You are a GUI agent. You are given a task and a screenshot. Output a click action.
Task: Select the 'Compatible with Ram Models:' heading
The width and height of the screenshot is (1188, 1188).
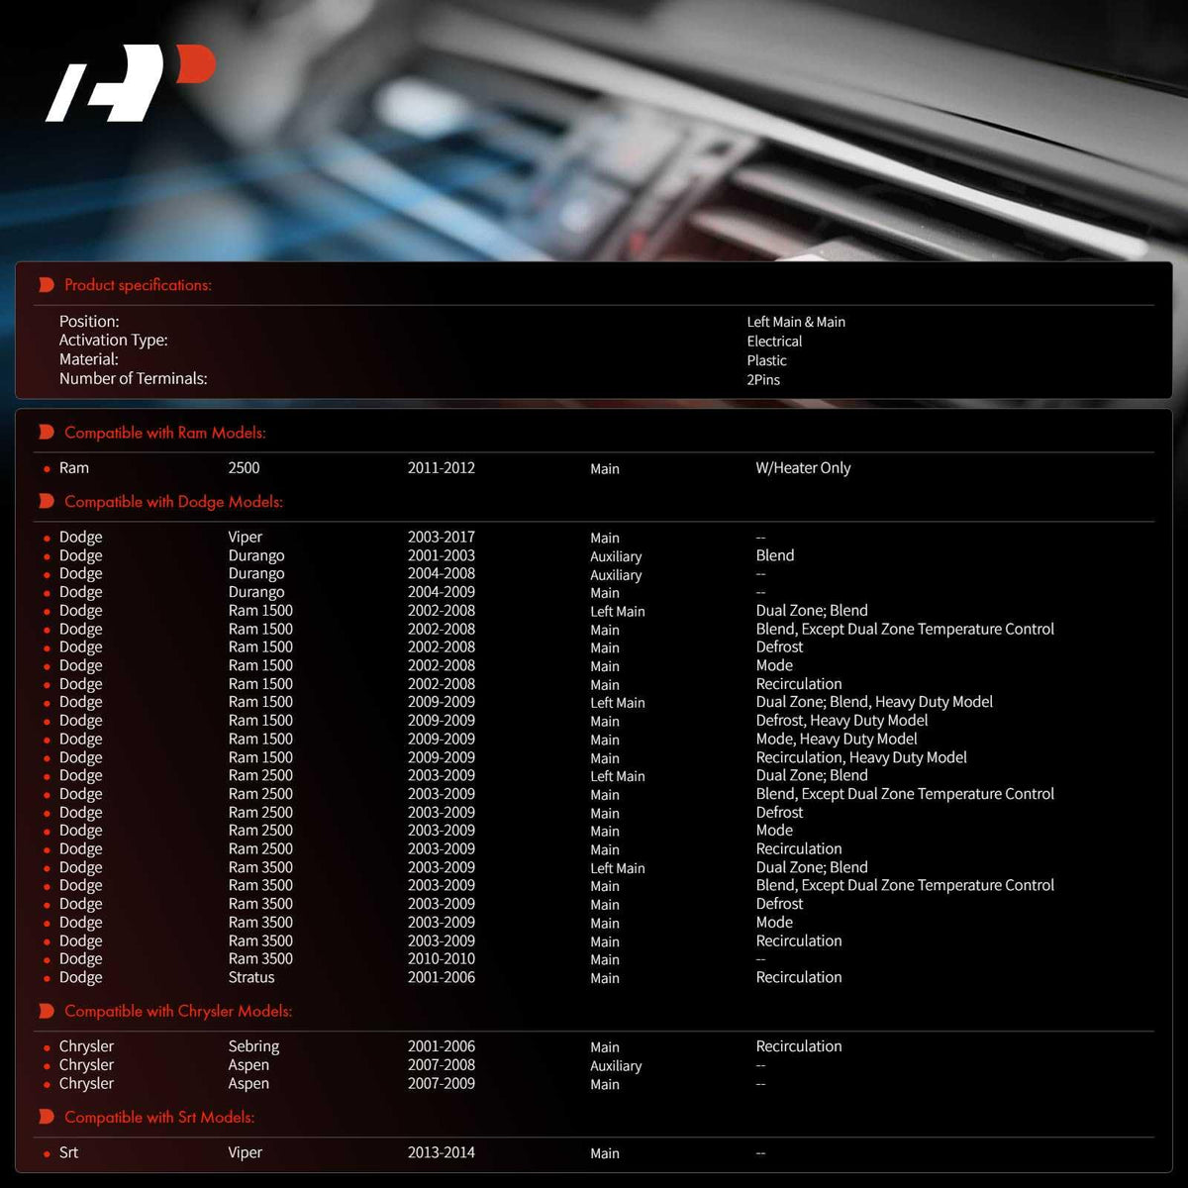[x=164, y=433]
